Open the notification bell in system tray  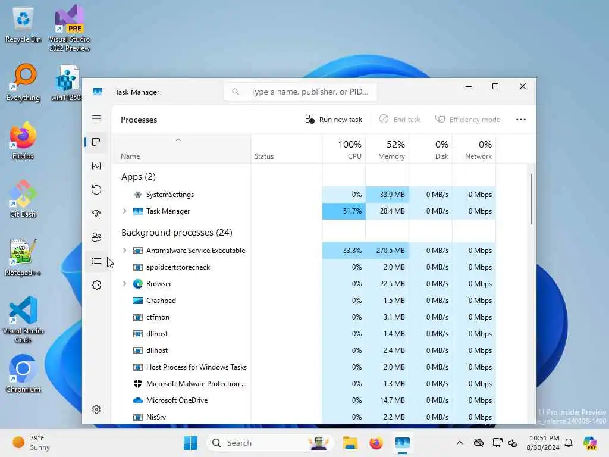coord(569,443)
